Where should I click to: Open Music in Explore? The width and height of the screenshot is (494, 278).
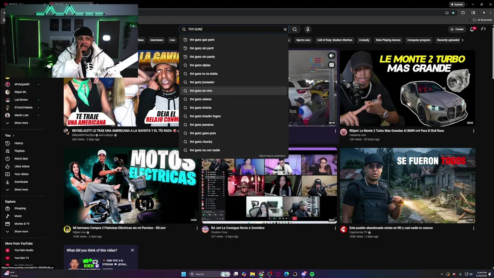18,216
